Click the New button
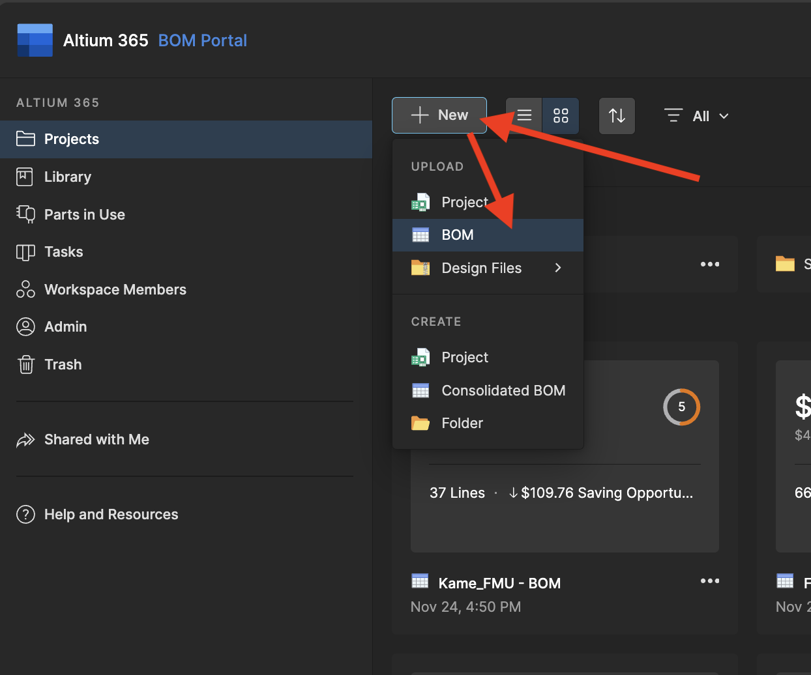 pyautogui.click(x=439, y=115)
